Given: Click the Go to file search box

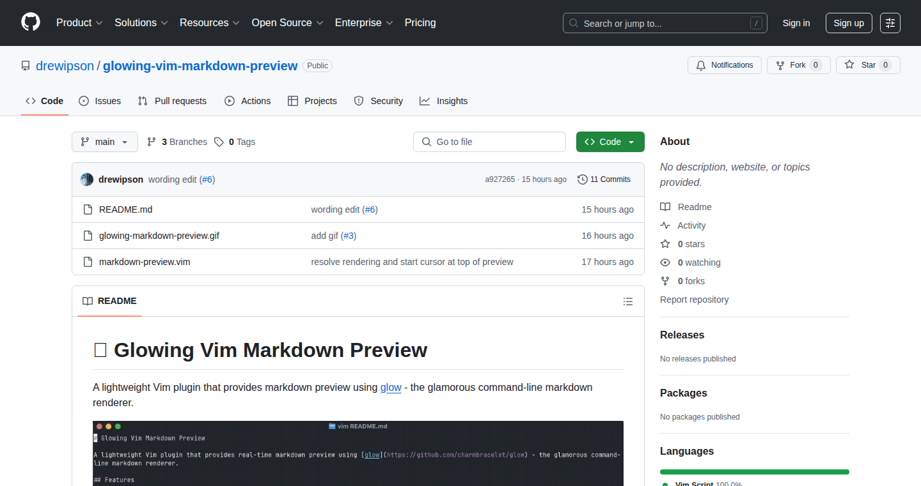Looking at the screenshot, I should (489, 142).
